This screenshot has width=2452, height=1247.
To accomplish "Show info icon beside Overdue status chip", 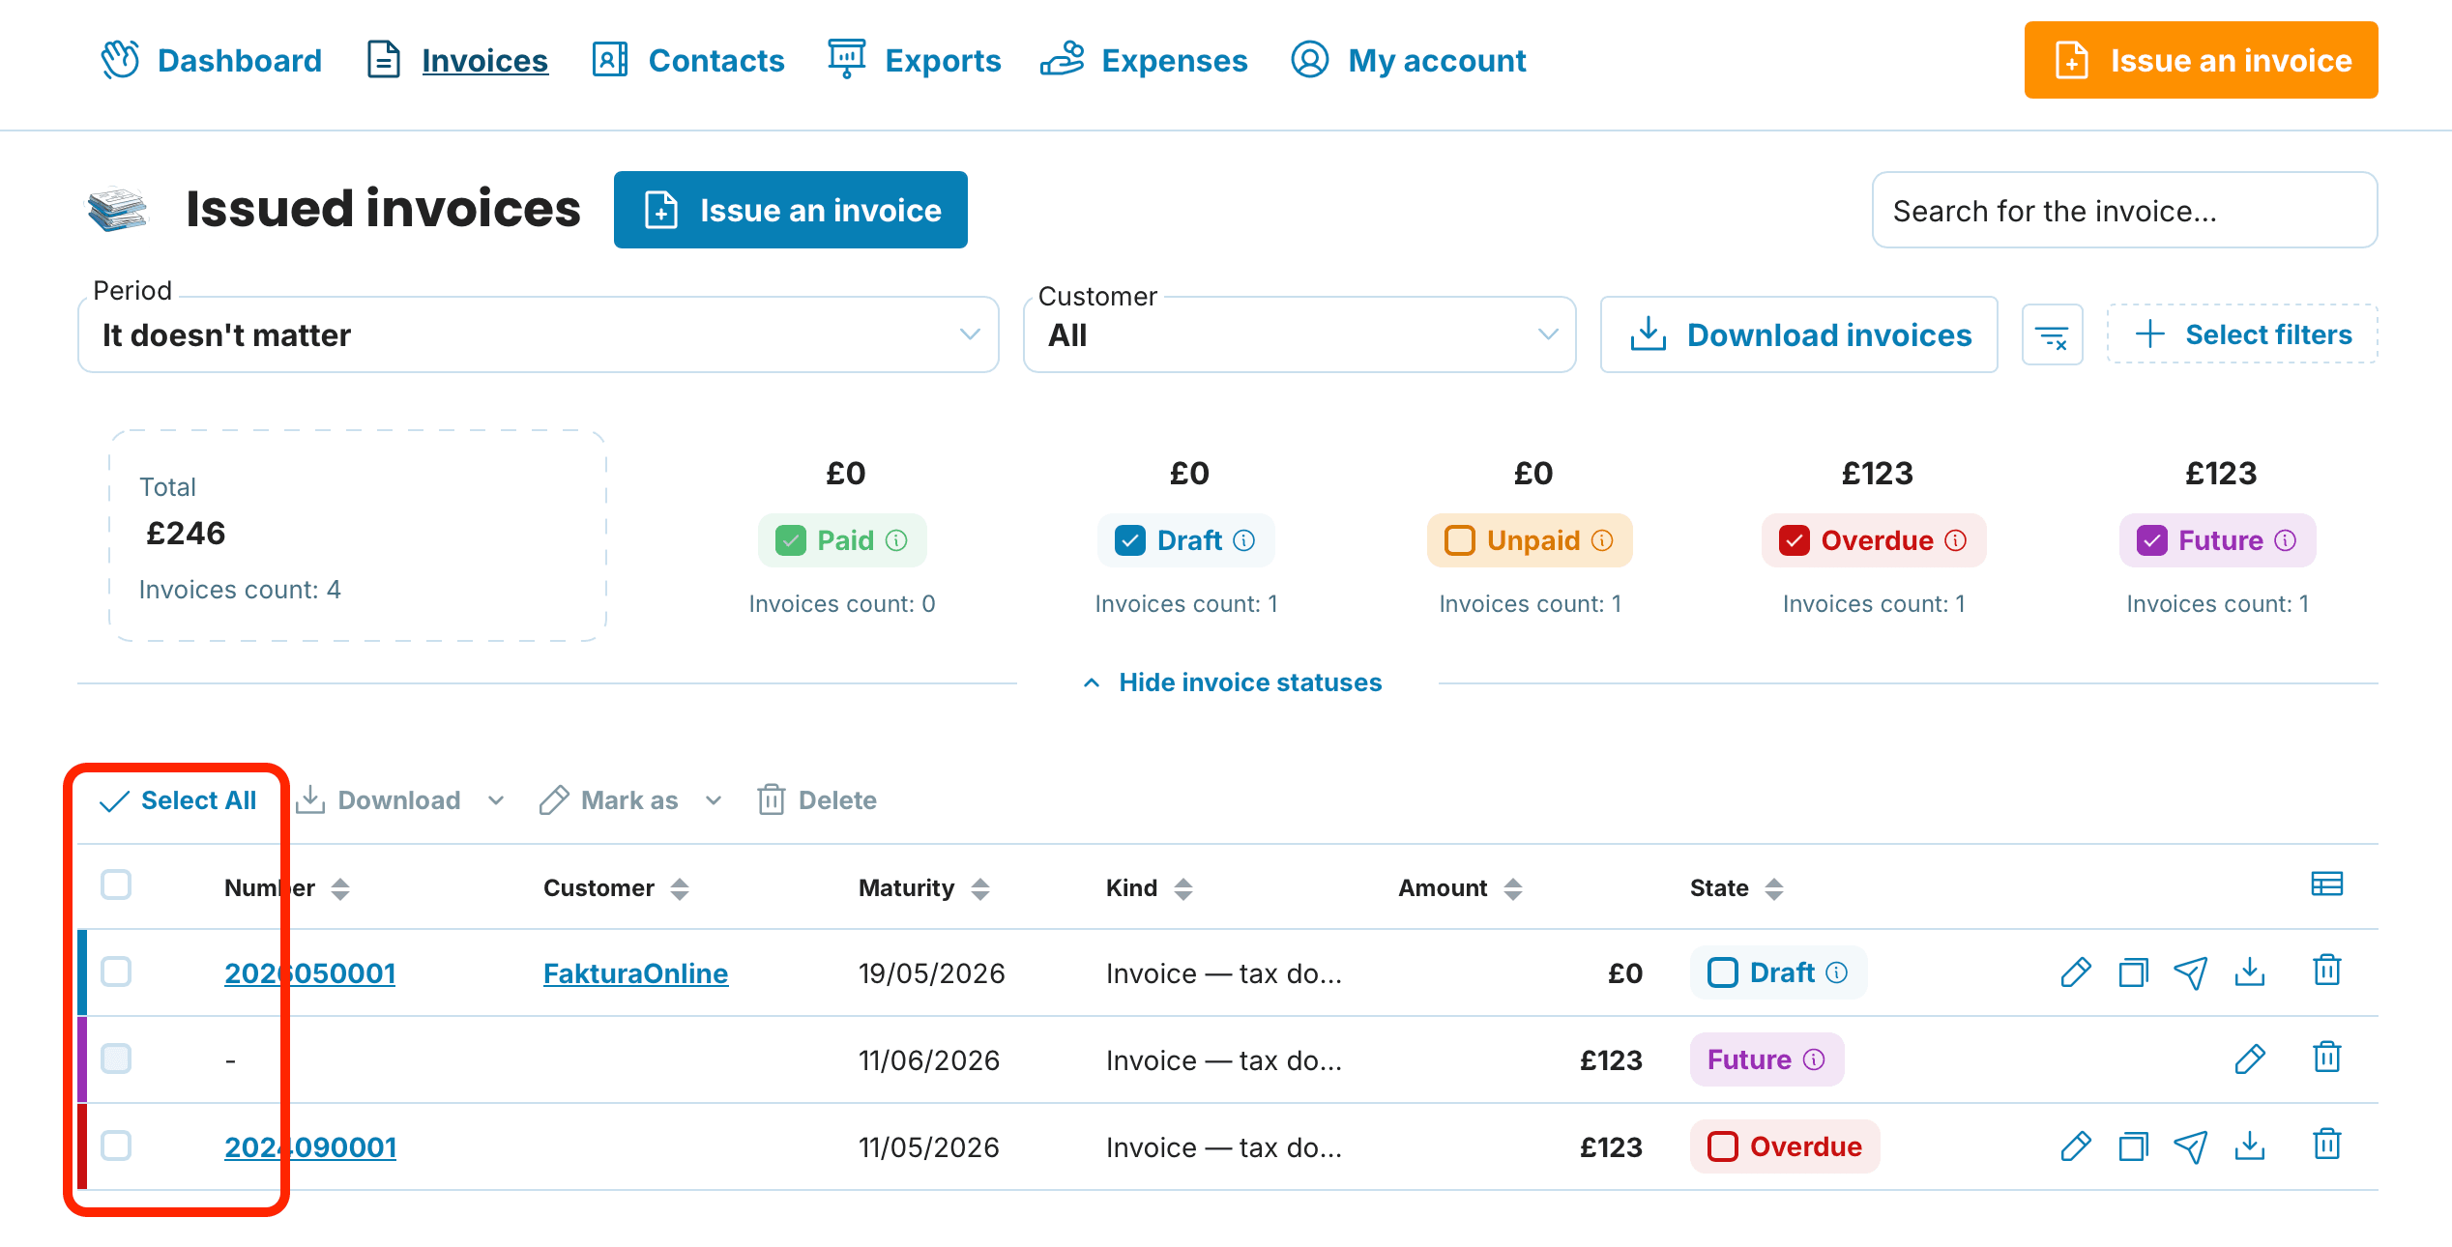I will click(x=1955, y=540).
